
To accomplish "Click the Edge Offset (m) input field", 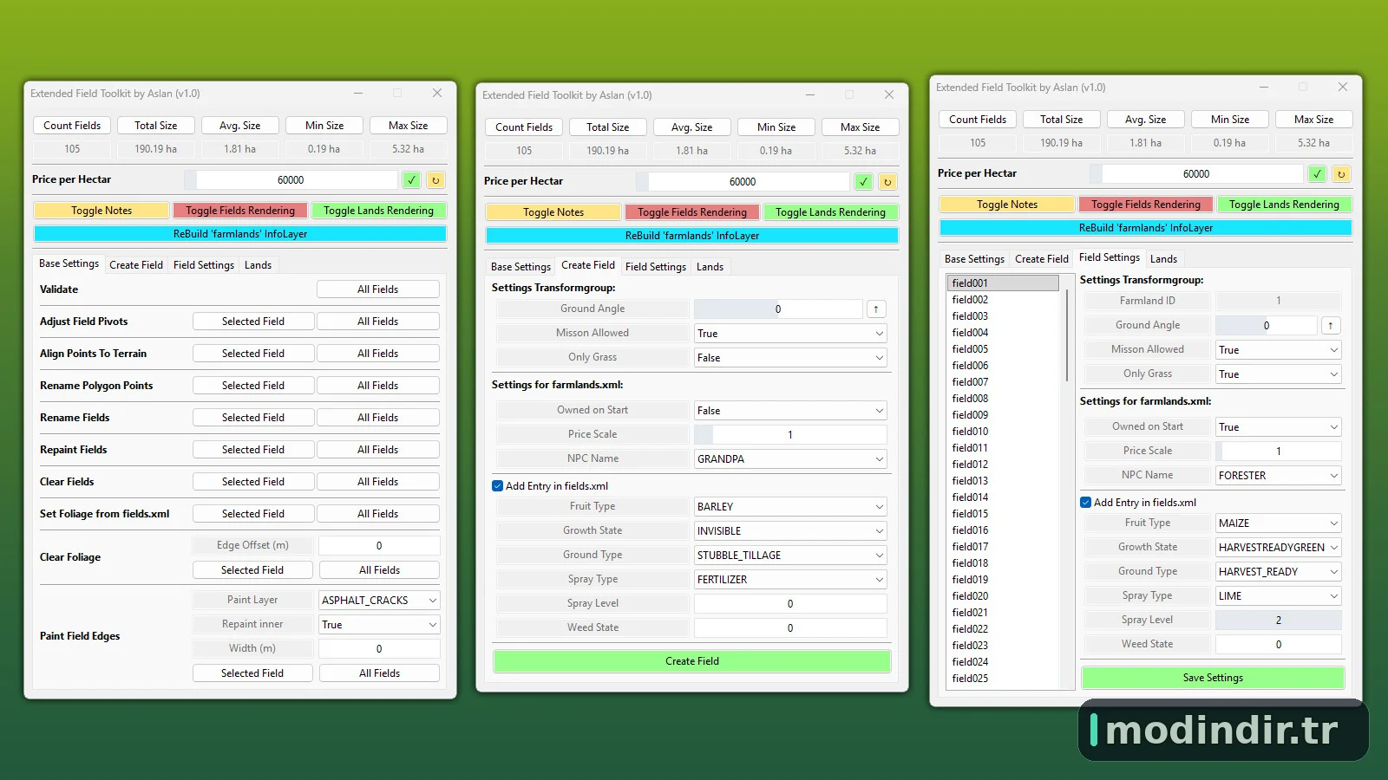I will [379, 546].
